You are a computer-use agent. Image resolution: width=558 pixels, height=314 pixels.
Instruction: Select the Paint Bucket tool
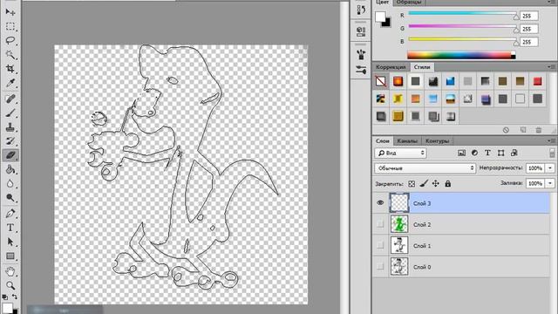[x=10, y=169]
